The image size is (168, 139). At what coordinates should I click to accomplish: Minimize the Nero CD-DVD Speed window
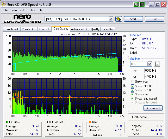152,4
